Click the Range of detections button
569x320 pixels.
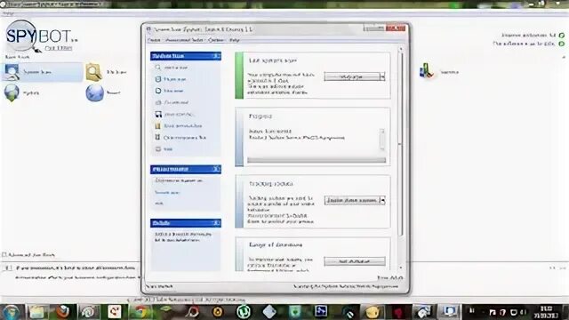pos(355,261)
